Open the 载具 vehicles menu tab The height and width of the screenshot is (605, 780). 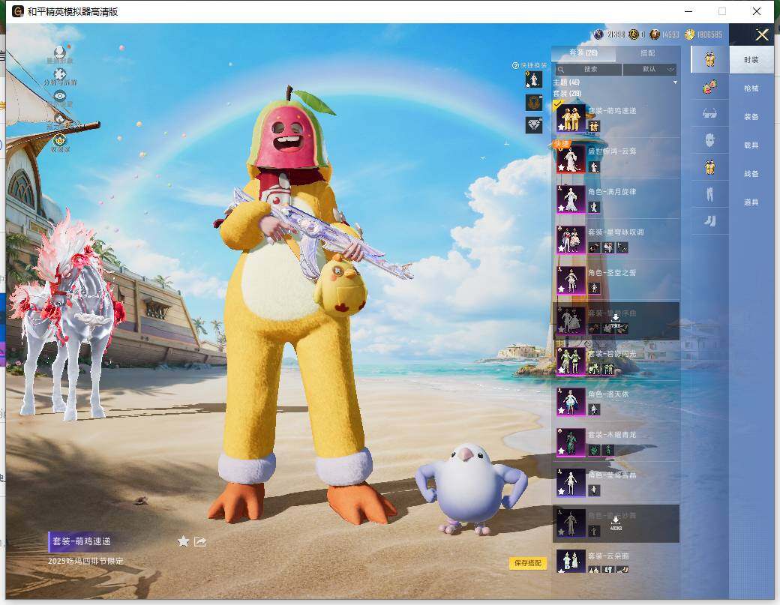[x=751, y=145]
